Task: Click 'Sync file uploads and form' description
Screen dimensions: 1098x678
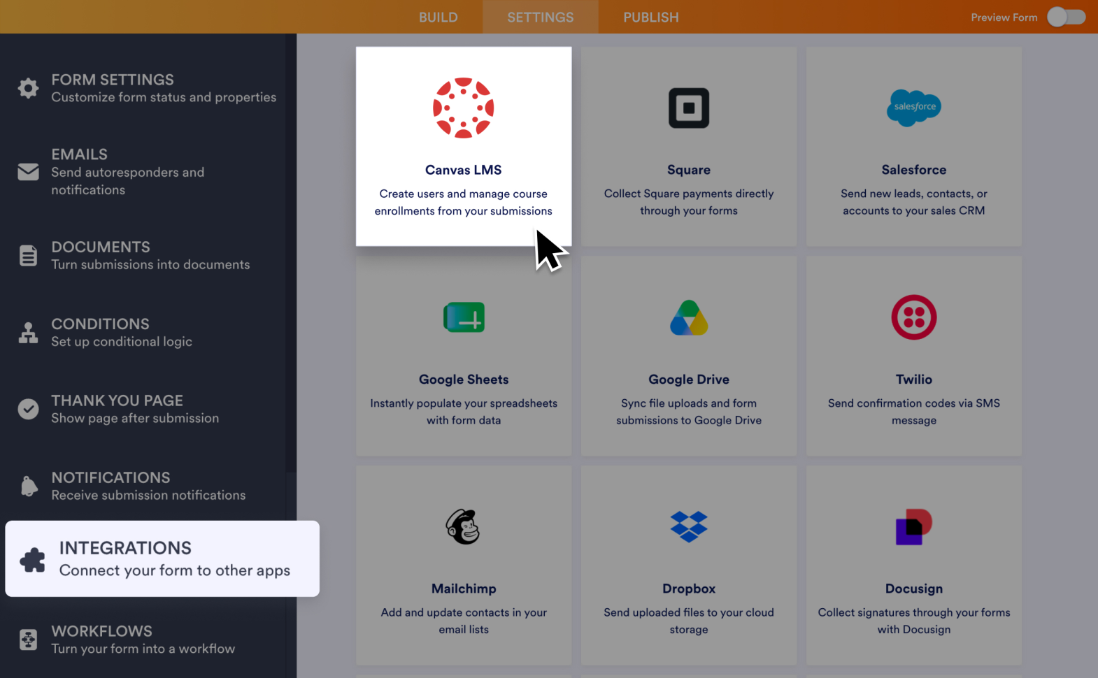Action: click(689, 412)
